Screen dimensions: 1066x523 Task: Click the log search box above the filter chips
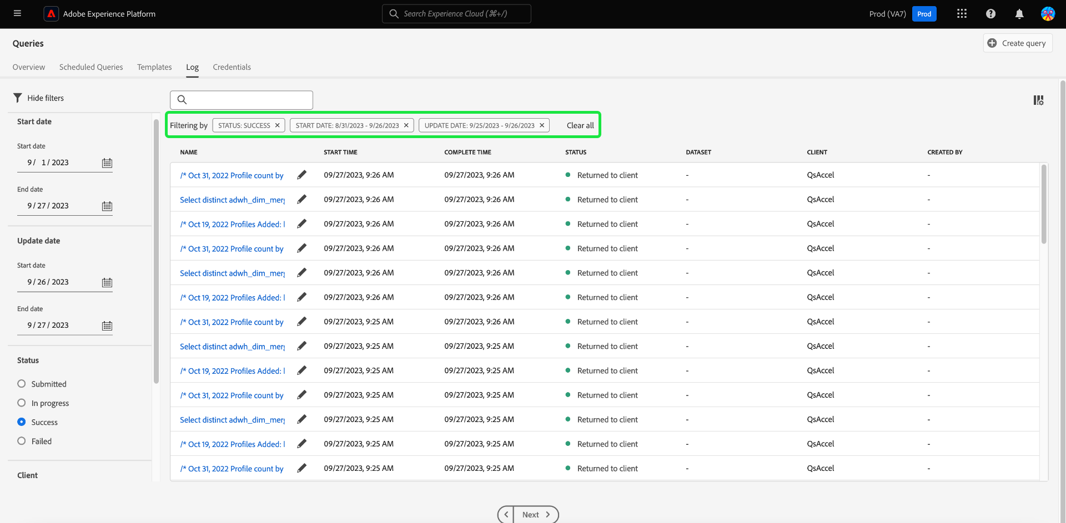(x=242, y=100)
